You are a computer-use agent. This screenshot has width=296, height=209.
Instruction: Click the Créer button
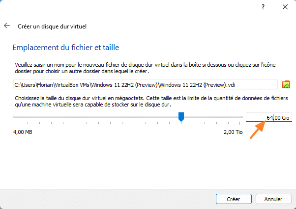pyautogui.click(x=233, y=199)
